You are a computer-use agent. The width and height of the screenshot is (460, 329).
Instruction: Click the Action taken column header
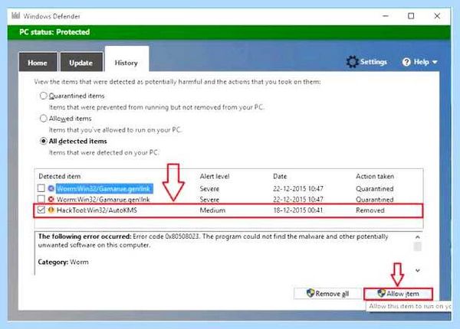(375, 176)
